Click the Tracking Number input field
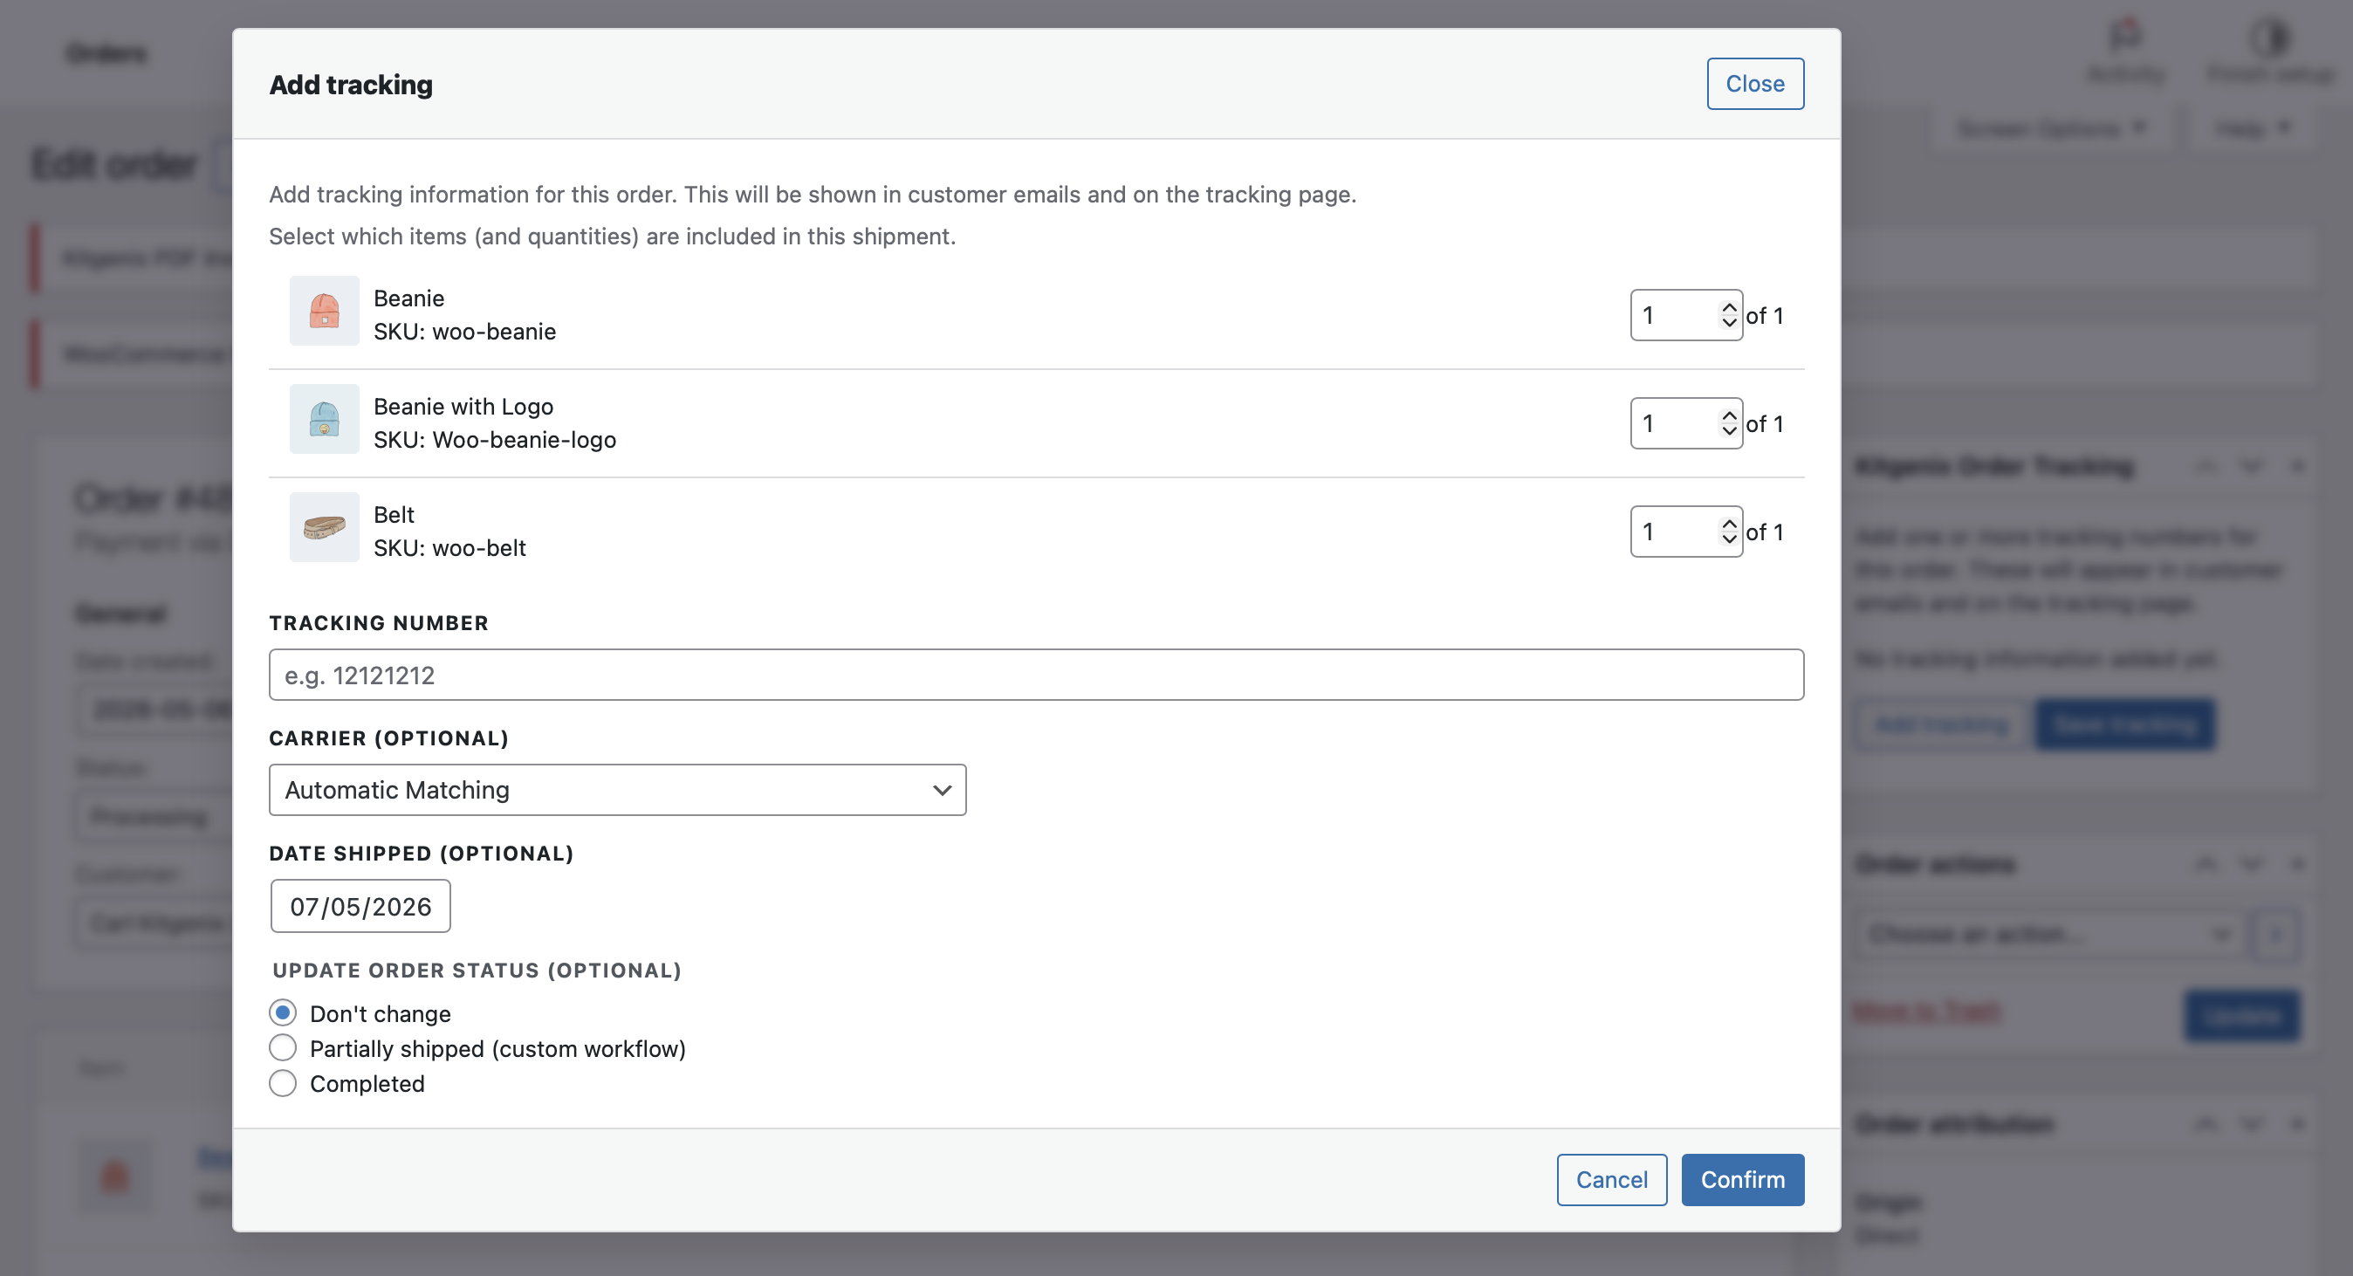Image resolution: width=2353 pixels, height=1276 pixels. point(1036,675)
